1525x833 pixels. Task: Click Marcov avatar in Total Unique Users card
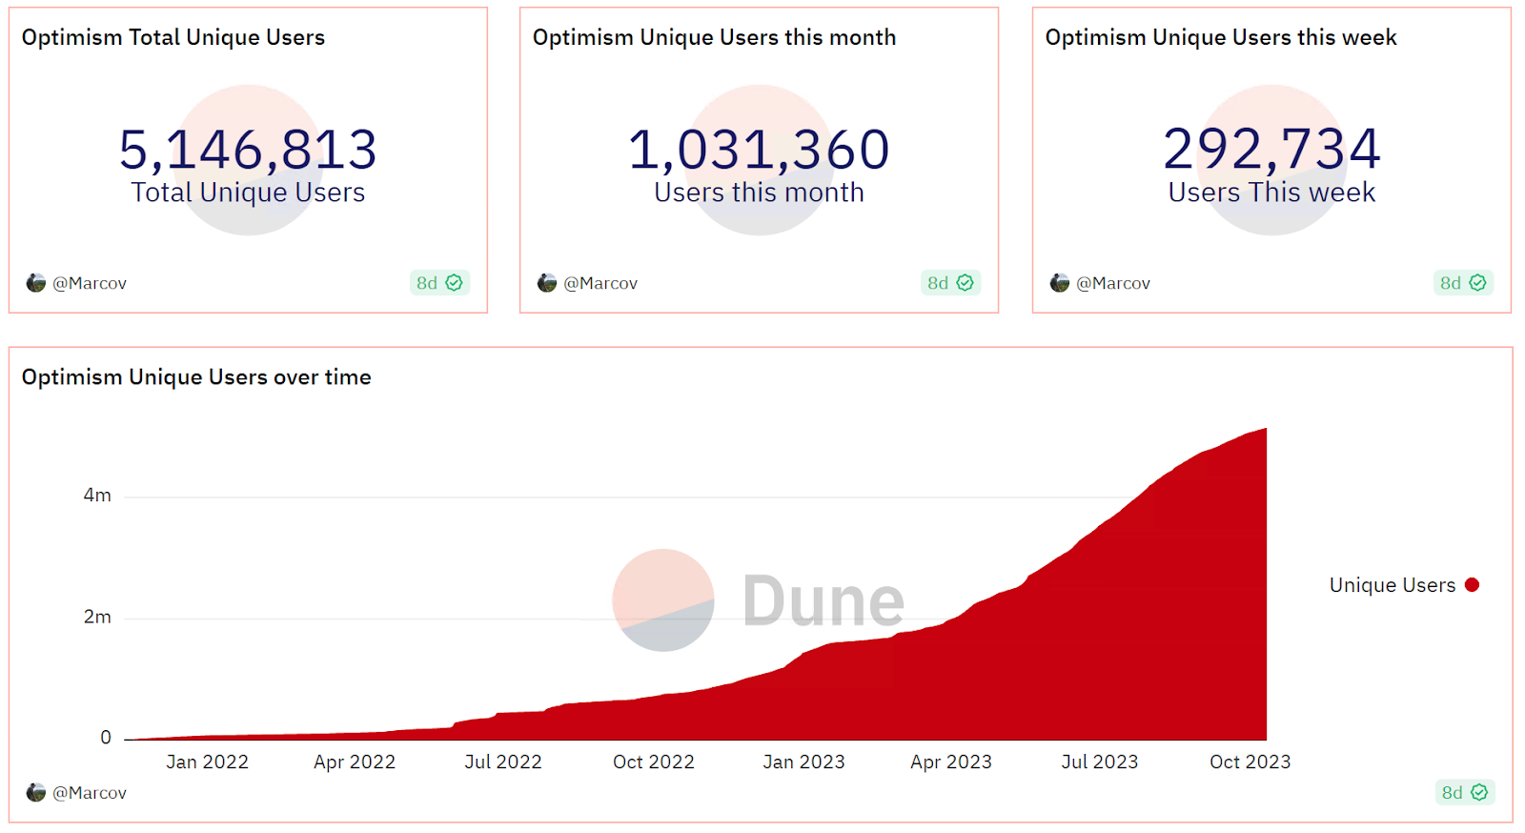click(x=36, y=283)
